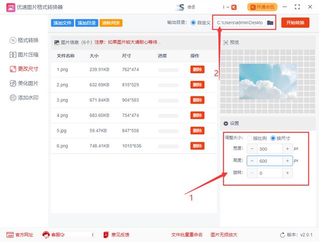Start conversion with 开始转换 button
Image resolution: width=319 pixels, height=242 pixels.
tap(295, 22)
